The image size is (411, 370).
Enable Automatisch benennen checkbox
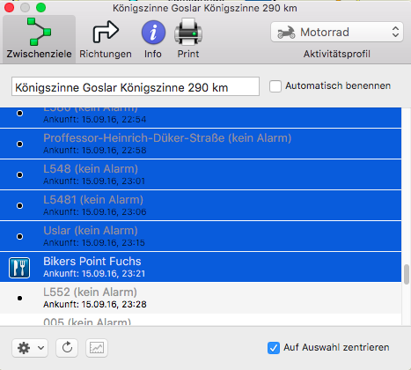click(x=275, y=86)
